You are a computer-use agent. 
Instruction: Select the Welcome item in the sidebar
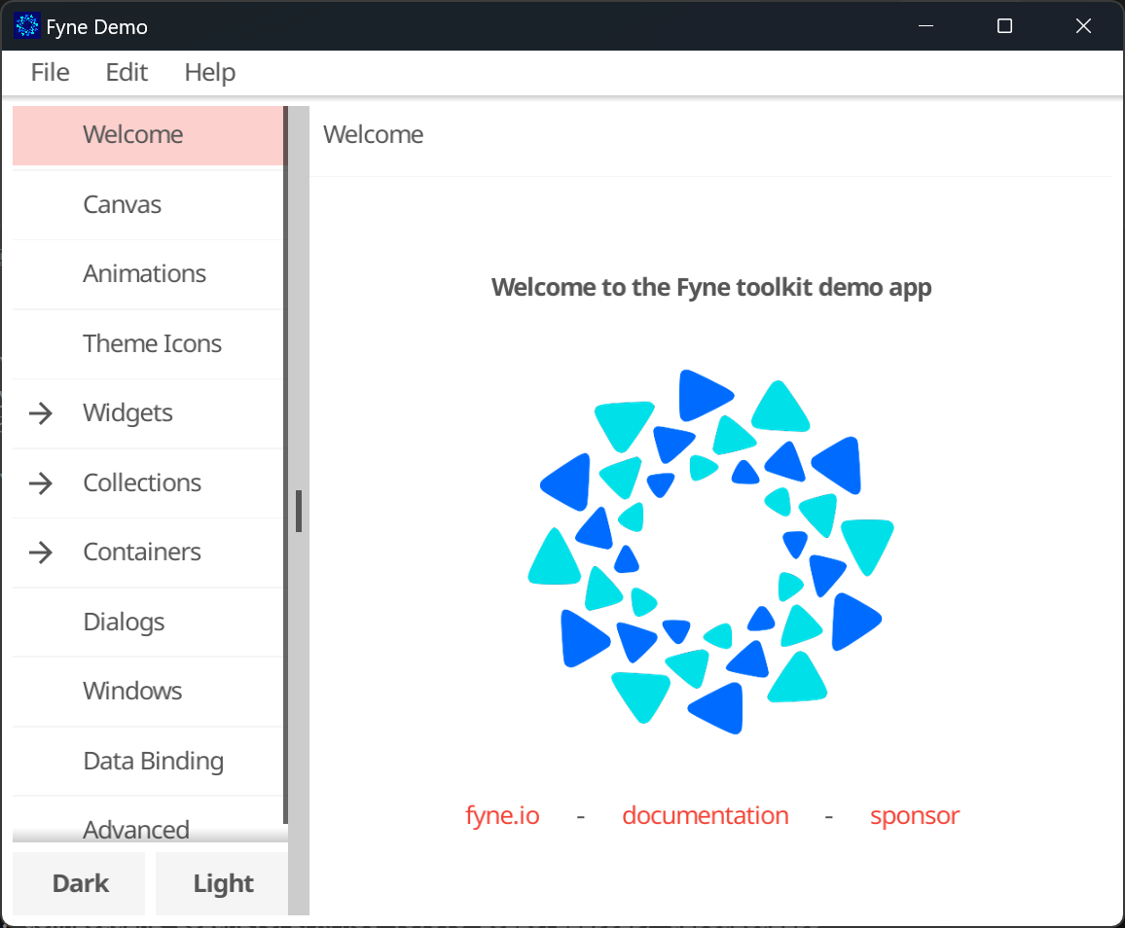click(149, 135)
